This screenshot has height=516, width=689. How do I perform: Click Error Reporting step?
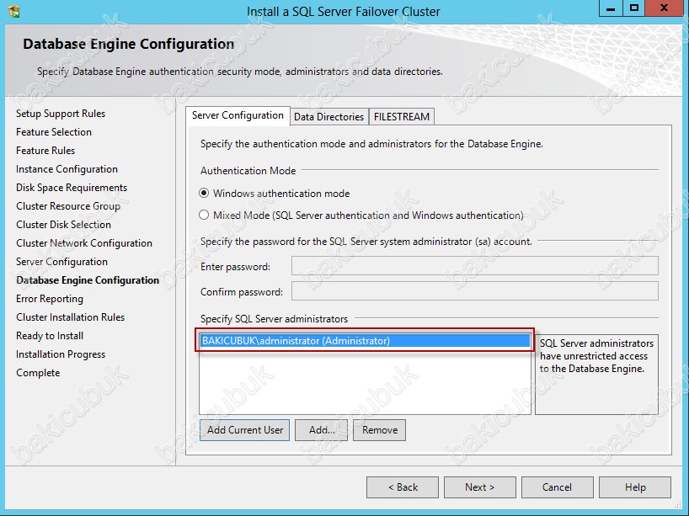click(x=49, y=299)
